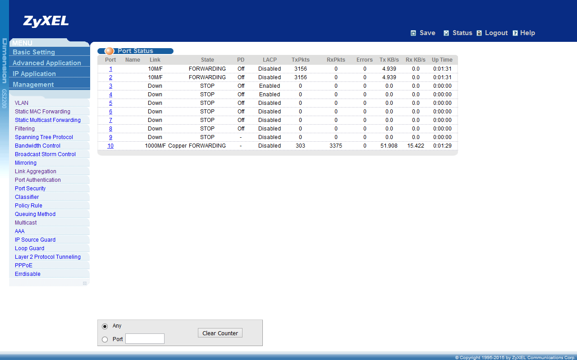Open Policy Rule page

[x=28, y=206]
